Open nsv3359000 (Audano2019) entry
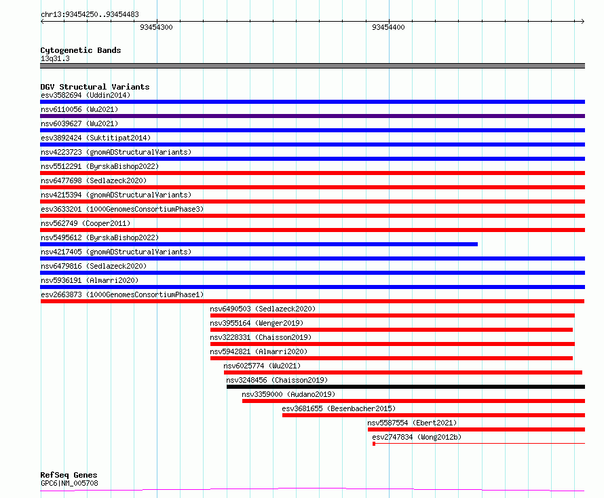Image resolution: width=604 pixels, height=498 pixels. (x=288, y=394)
